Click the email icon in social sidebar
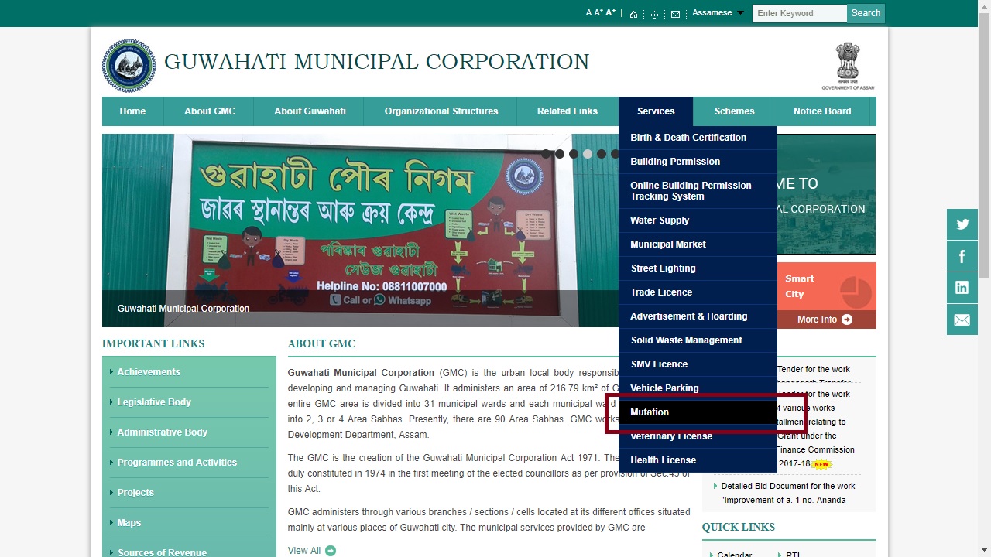991x557 pixels. [962, 320]
